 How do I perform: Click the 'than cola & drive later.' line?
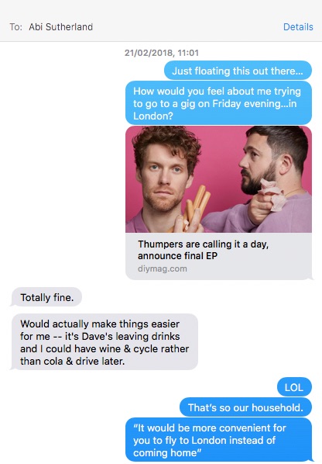(72, 361)
